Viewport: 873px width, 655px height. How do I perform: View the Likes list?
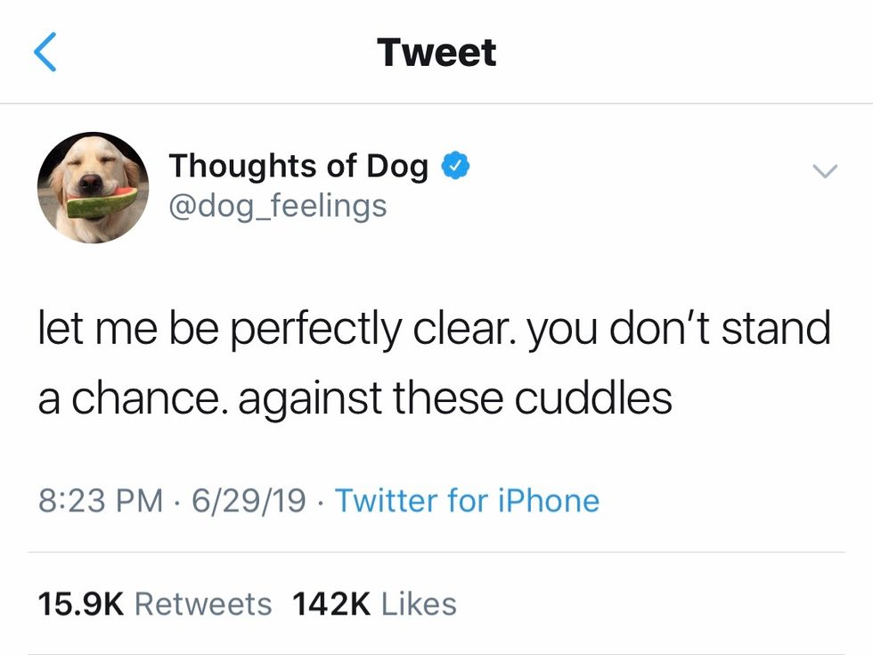pyautogui.click(x=419, y=604)
